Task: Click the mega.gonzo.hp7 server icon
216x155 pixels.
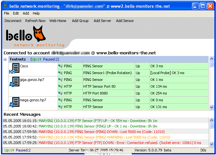Action: (14, 102)
